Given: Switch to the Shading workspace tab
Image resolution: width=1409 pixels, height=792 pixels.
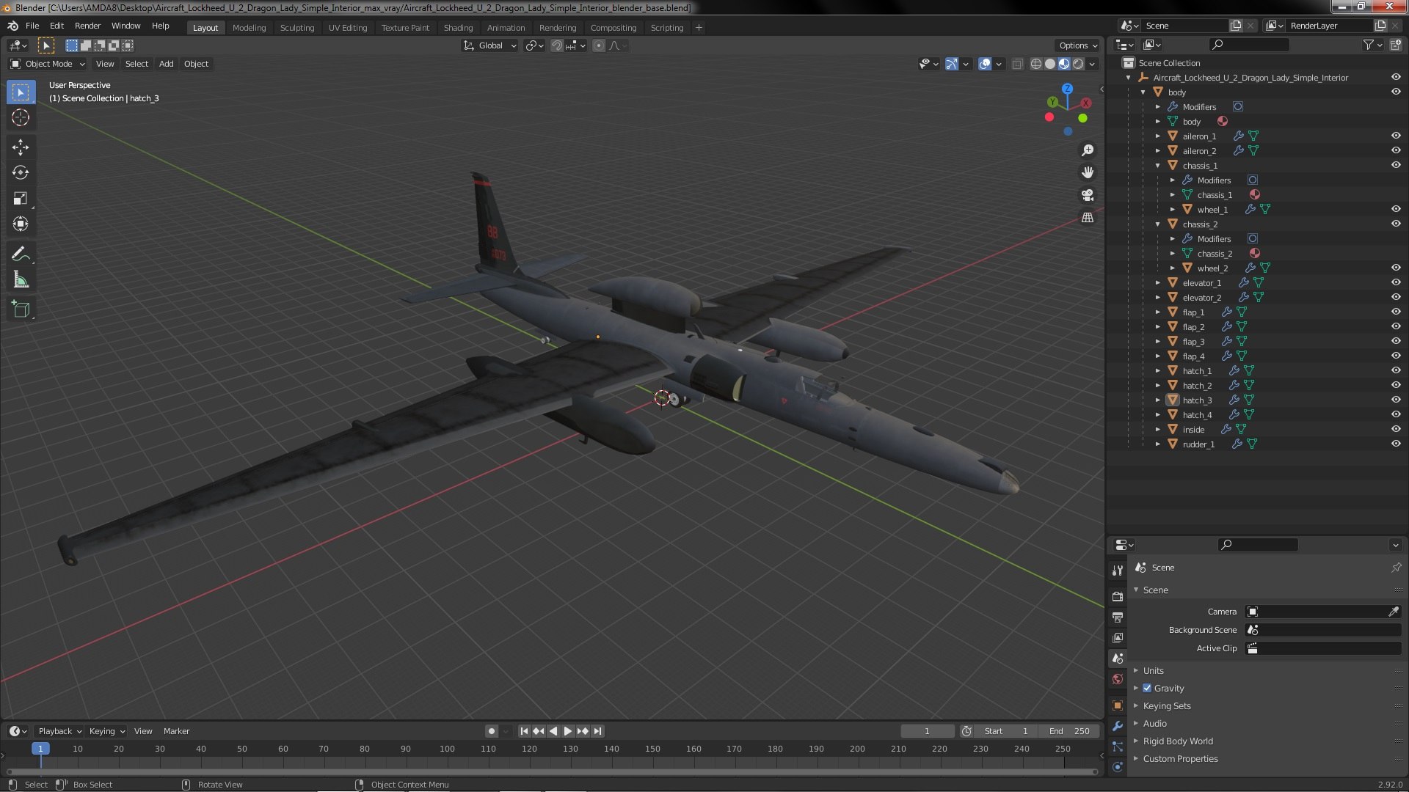Looking at the screenshot, I should point(458,28).
